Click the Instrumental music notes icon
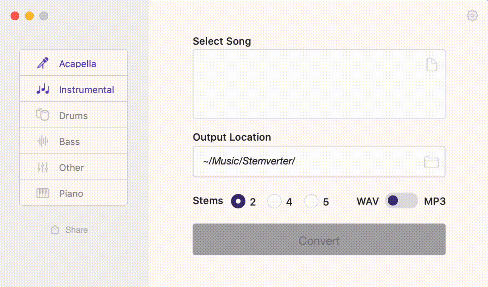488x287 pixels. 43,89
